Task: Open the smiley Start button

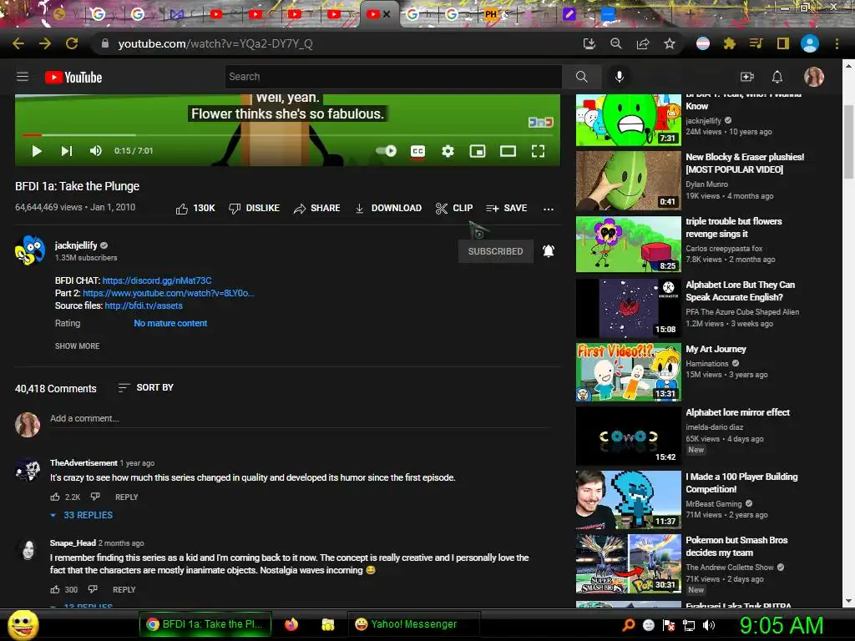Action: (23, 624)
